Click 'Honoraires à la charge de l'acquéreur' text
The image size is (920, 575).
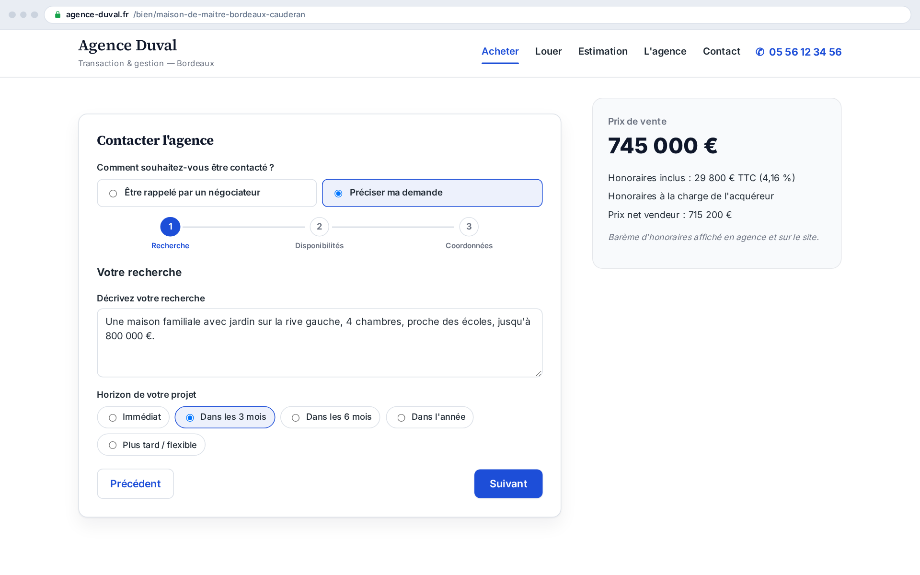pyautogui.click(x=690, y=196)
